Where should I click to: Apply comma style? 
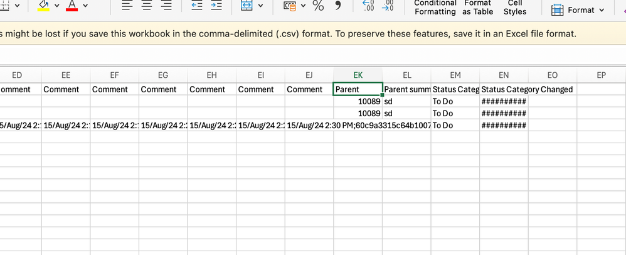coord(337,6)
